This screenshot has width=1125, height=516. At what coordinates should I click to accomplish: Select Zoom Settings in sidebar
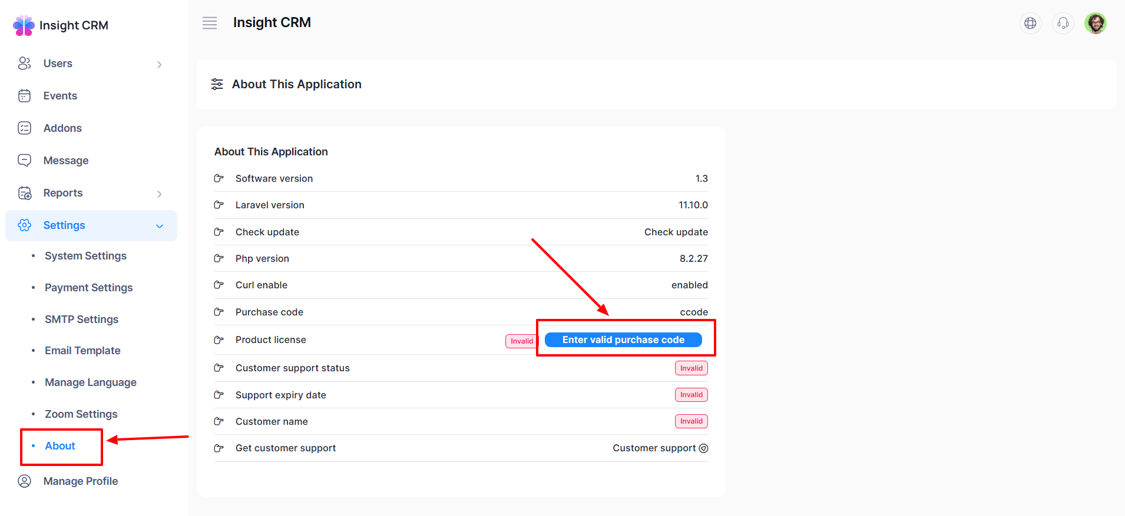(x=81, y=414)
